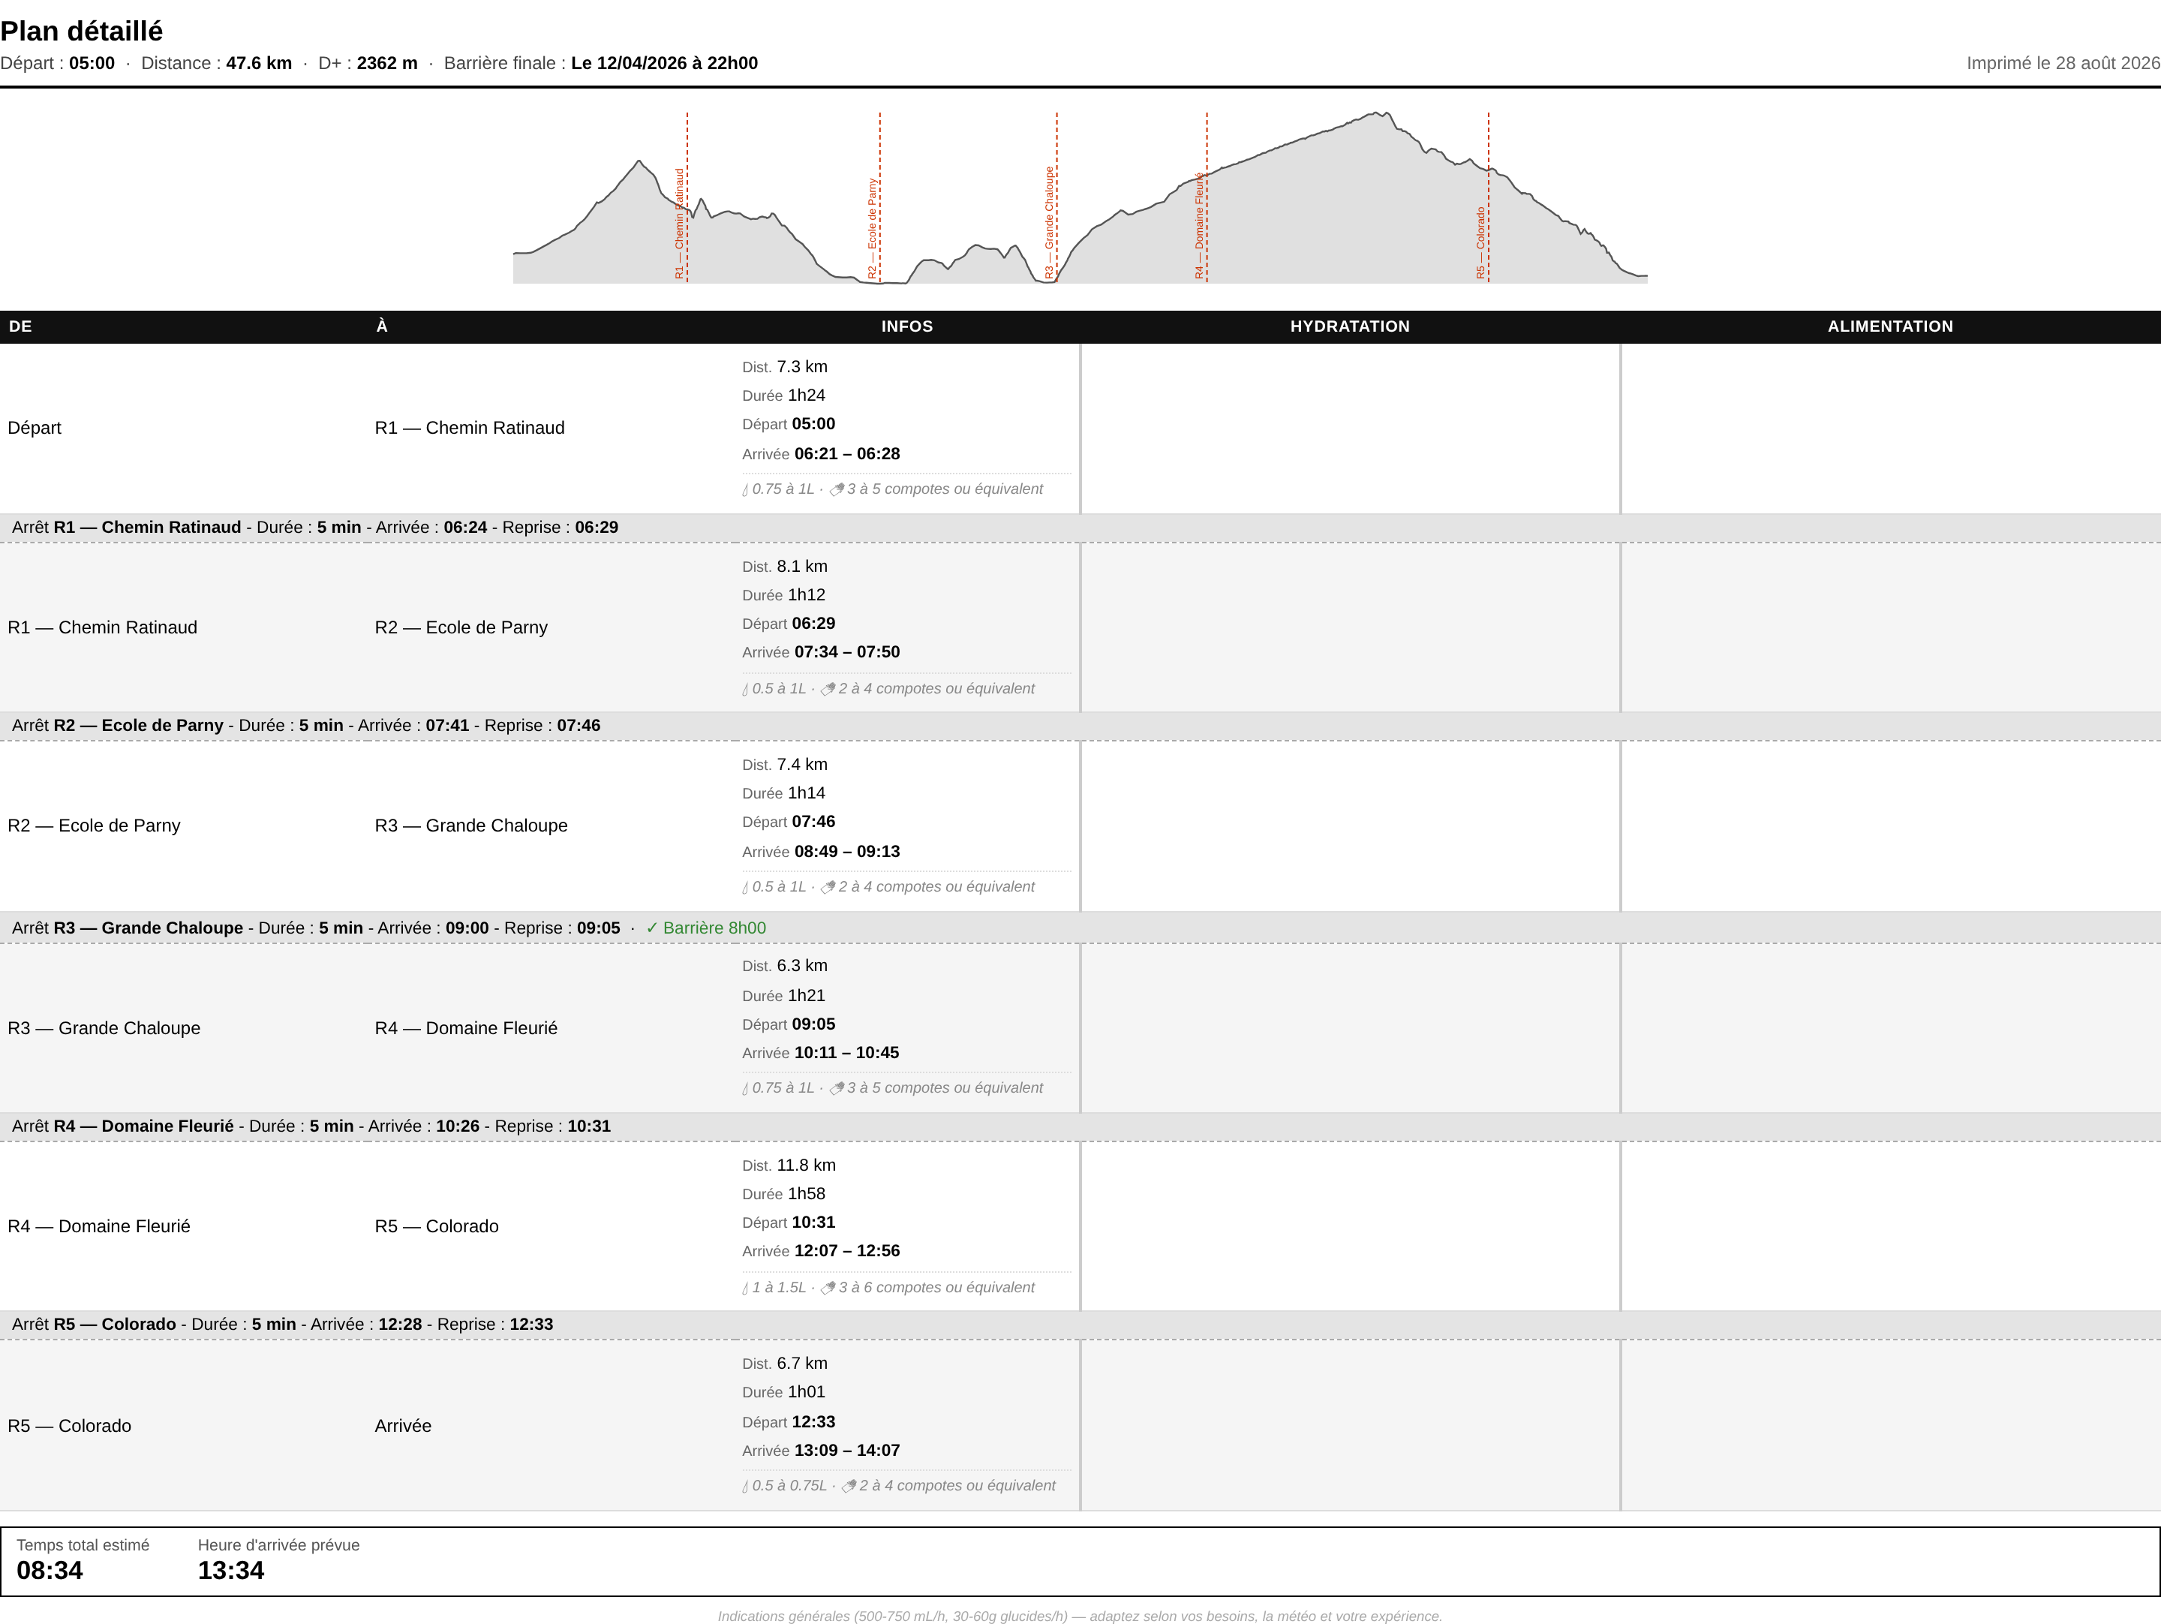Click the HYDRATATION column header

pos(1349,326)
